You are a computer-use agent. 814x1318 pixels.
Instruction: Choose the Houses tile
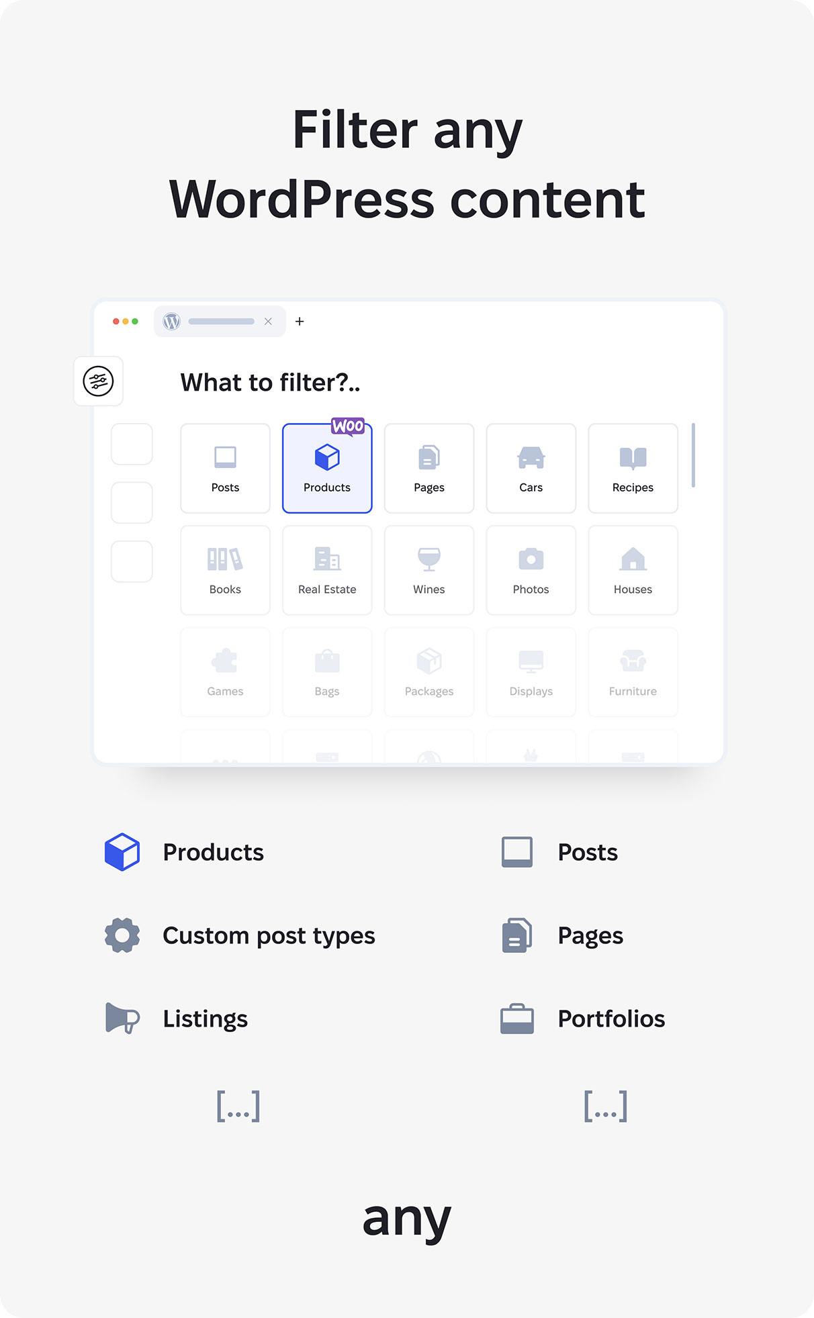(x=633, y=570)
